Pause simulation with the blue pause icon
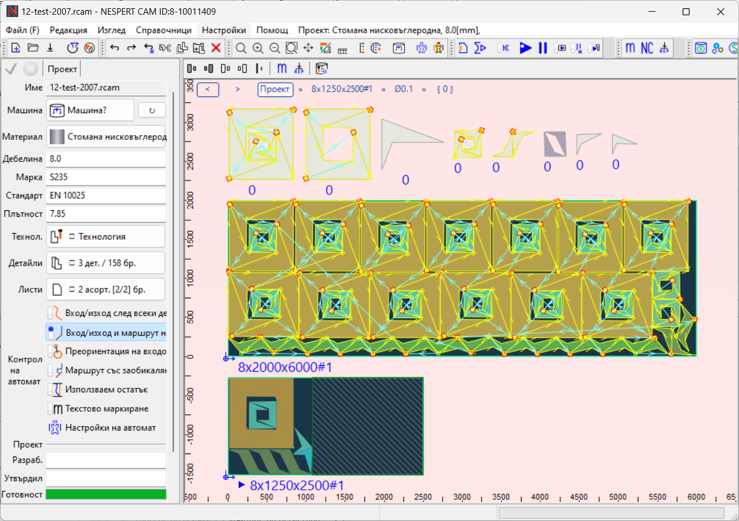The image size is (739, 521). coord(543,48)
